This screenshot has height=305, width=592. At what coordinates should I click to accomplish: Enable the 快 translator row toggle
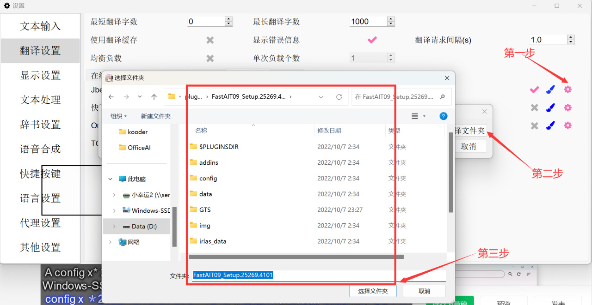pos(535,108)
